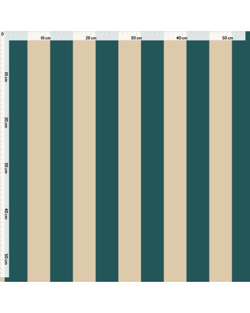Click the "30 cm" label on top ruler
Image resolution: width=250 pixels, height=313 pixels.
tap(136, 38)
